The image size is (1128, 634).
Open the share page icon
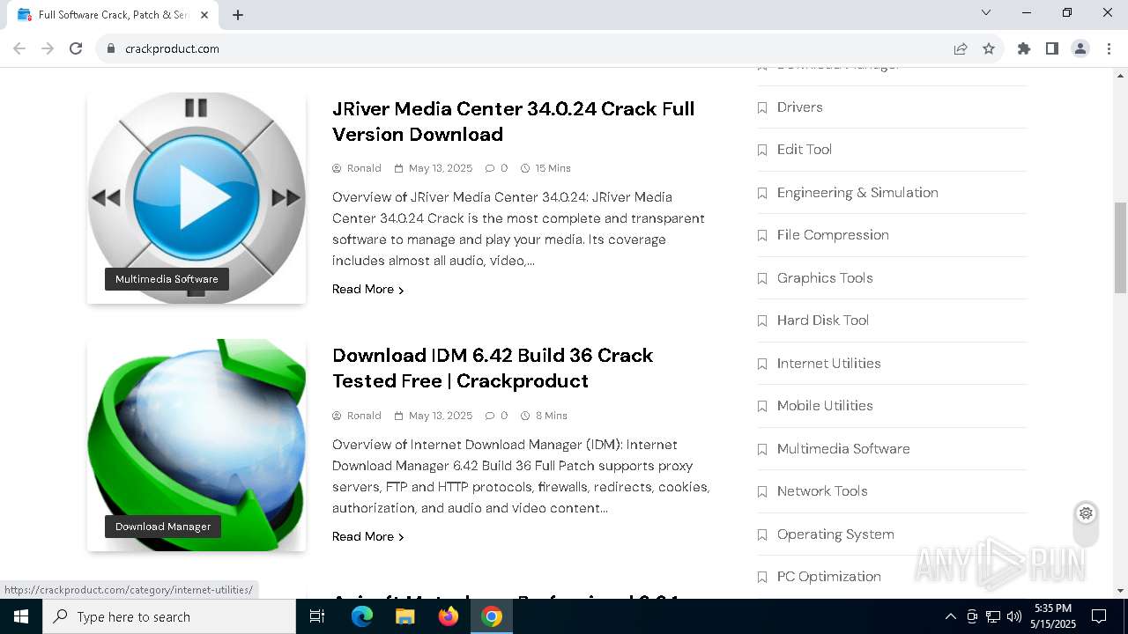[x=961, y=48]
